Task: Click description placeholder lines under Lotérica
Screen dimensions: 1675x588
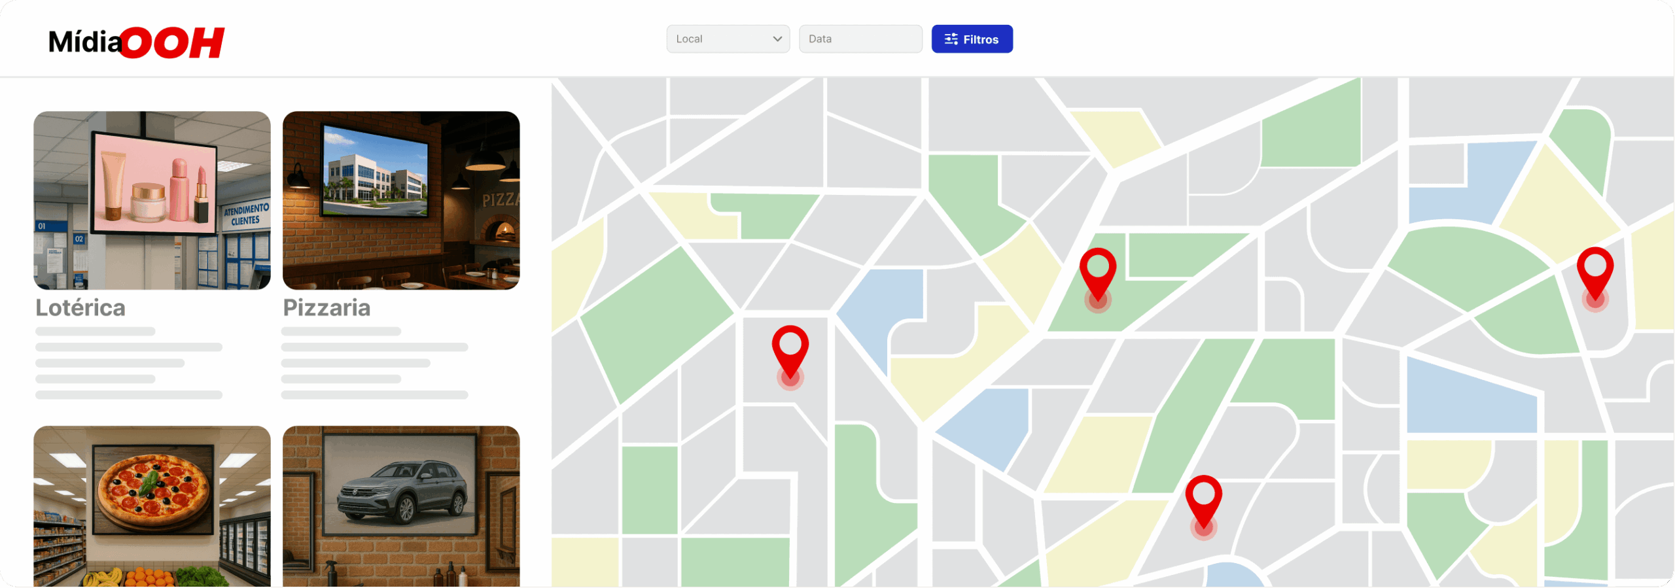Action: pyautogui.click(x=128, y=363)
